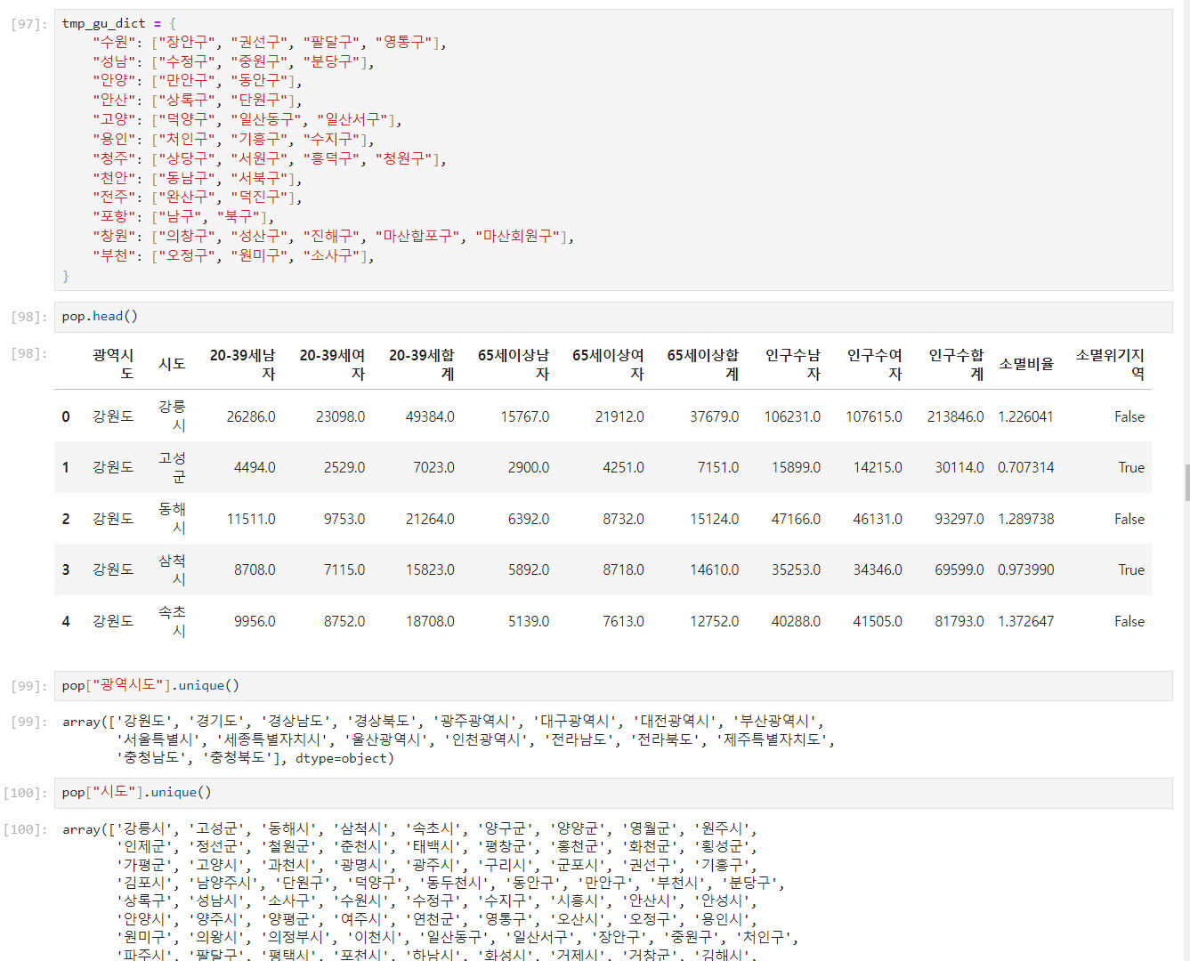Click the 65세이상여자 column header
Image resolution: width=1190 pixels, height=961 pixels.
point(608,364)
